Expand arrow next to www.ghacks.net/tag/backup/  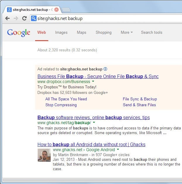94,122
